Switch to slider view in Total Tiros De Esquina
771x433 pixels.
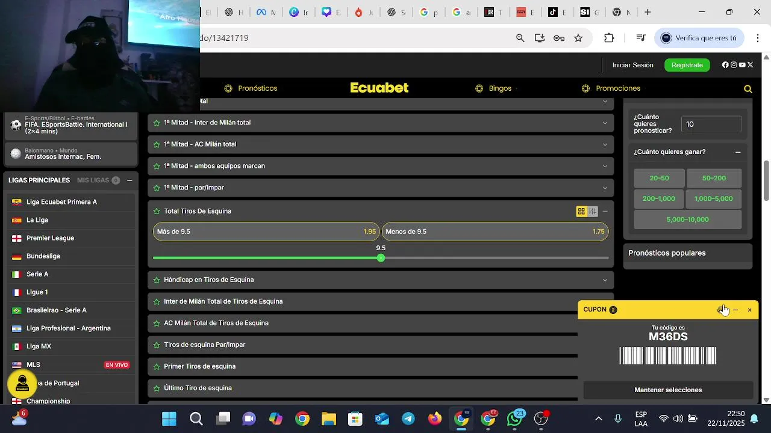[593, 211]
